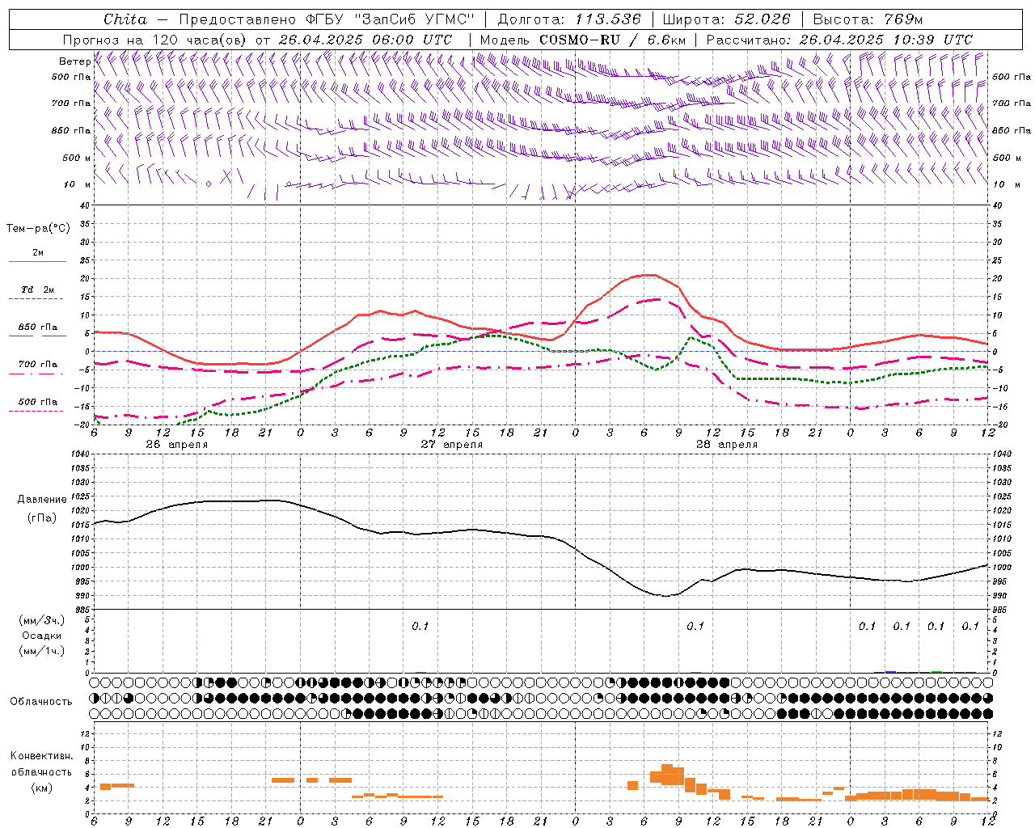This screenshot has width=1035, height=828.
Task: Click the 'Td 2м' dew point legend entry
Action: click(38, 289)
